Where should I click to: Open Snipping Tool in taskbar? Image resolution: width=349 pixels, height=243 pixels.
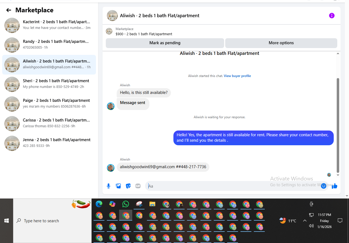tap(139, 204)
